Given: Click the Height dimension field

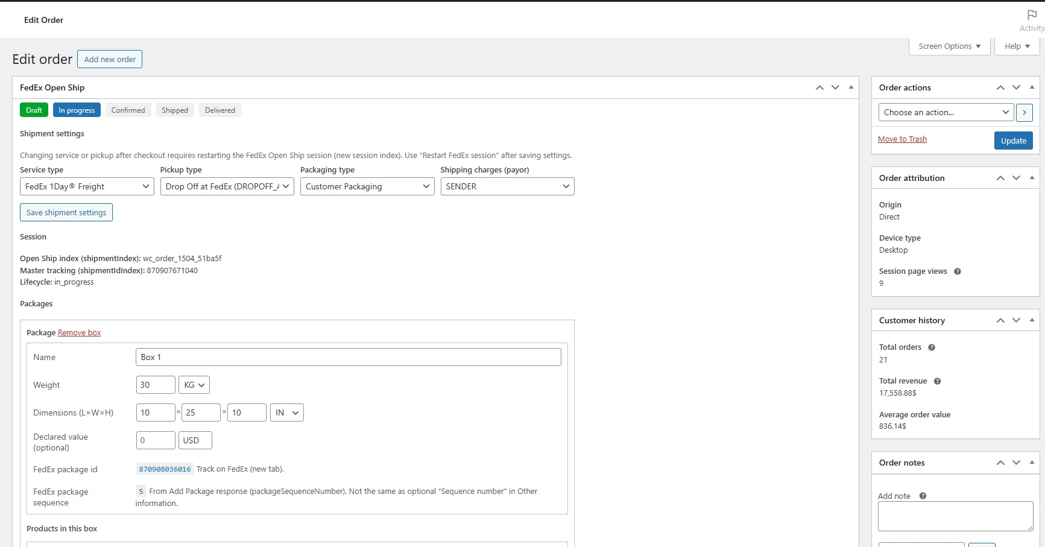Looking at the screenshot, I should tap(247, 413).
